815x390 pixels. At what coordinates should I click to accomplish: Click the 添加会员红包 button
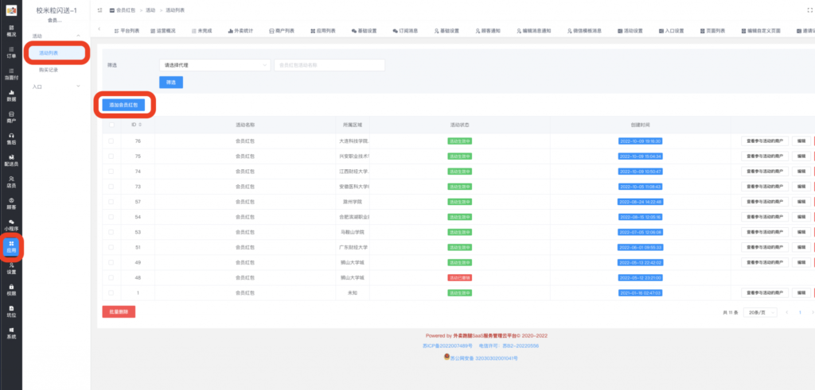pyautogui.click(x=123, y=104)
